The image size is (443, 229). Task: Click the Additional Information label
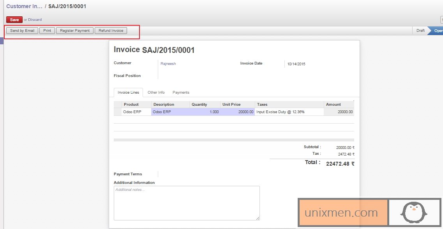134,182
